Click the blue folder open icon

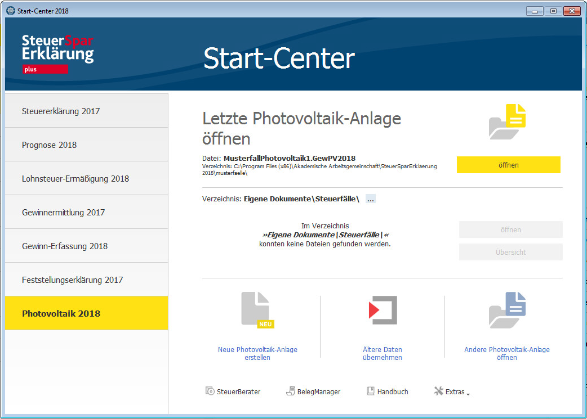pyautogui.click(x=507, y=310)
